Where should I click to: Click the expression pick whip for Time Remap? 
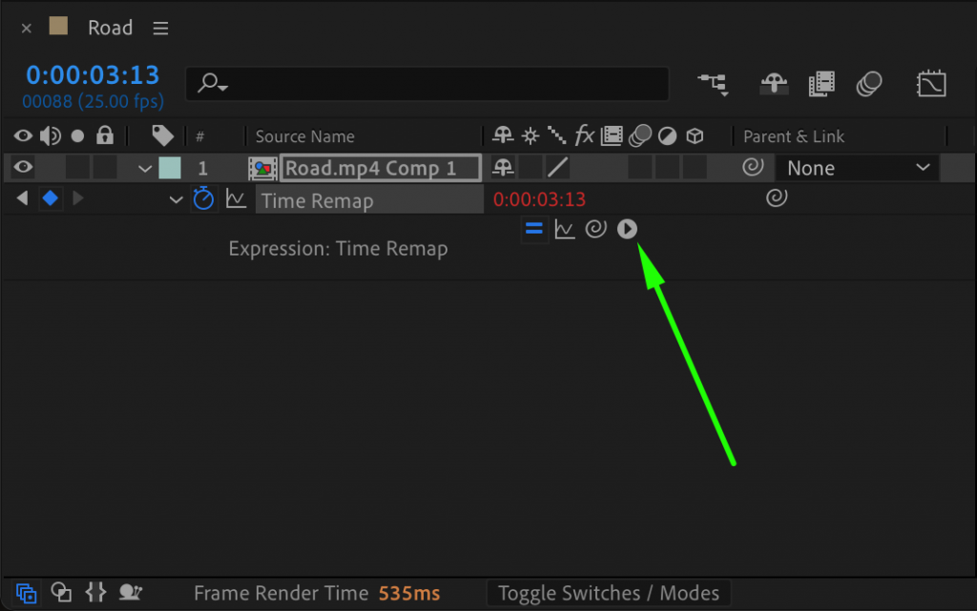pos(595,229)
